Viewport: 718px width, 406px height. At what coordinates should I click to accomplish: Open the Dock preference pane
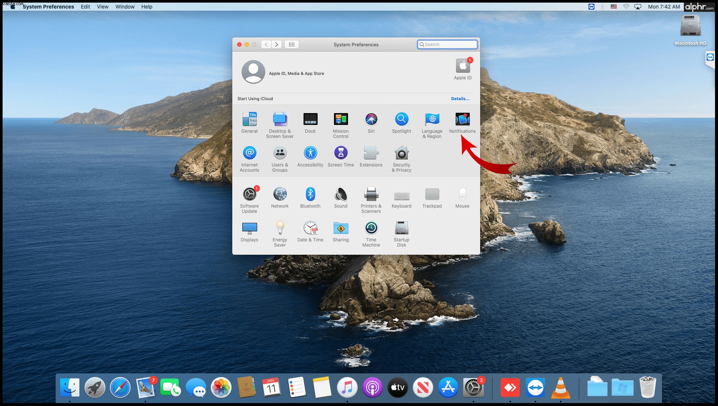(310, 123)
